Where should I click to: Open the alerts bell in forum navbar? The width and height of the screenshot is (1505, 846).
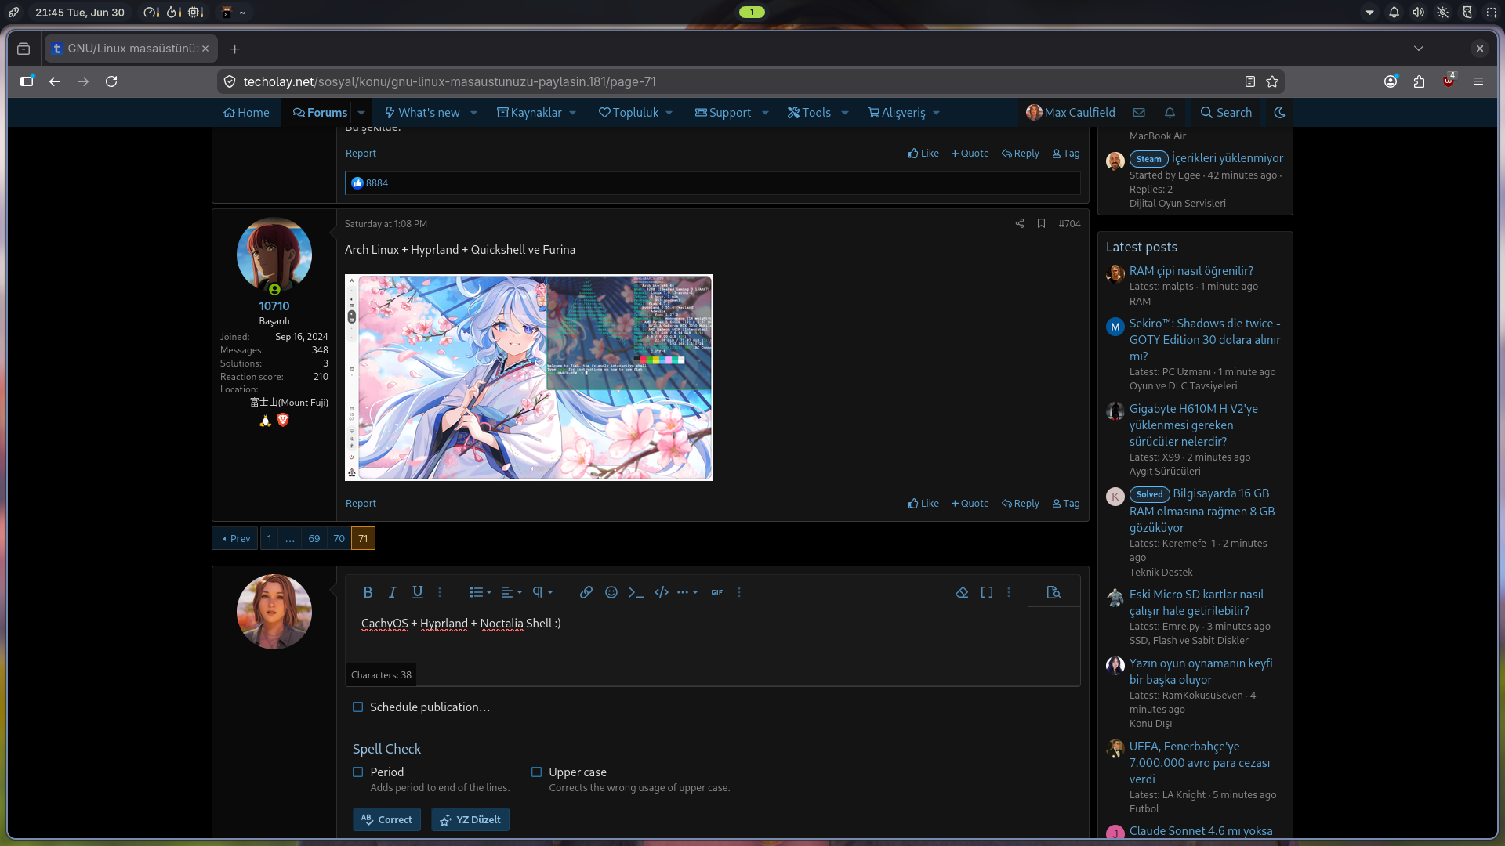click(x=1170, y=113)
